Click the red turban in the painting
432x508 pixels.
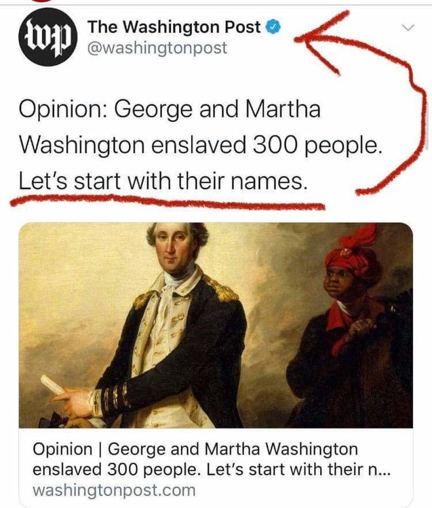pos(352,253)
